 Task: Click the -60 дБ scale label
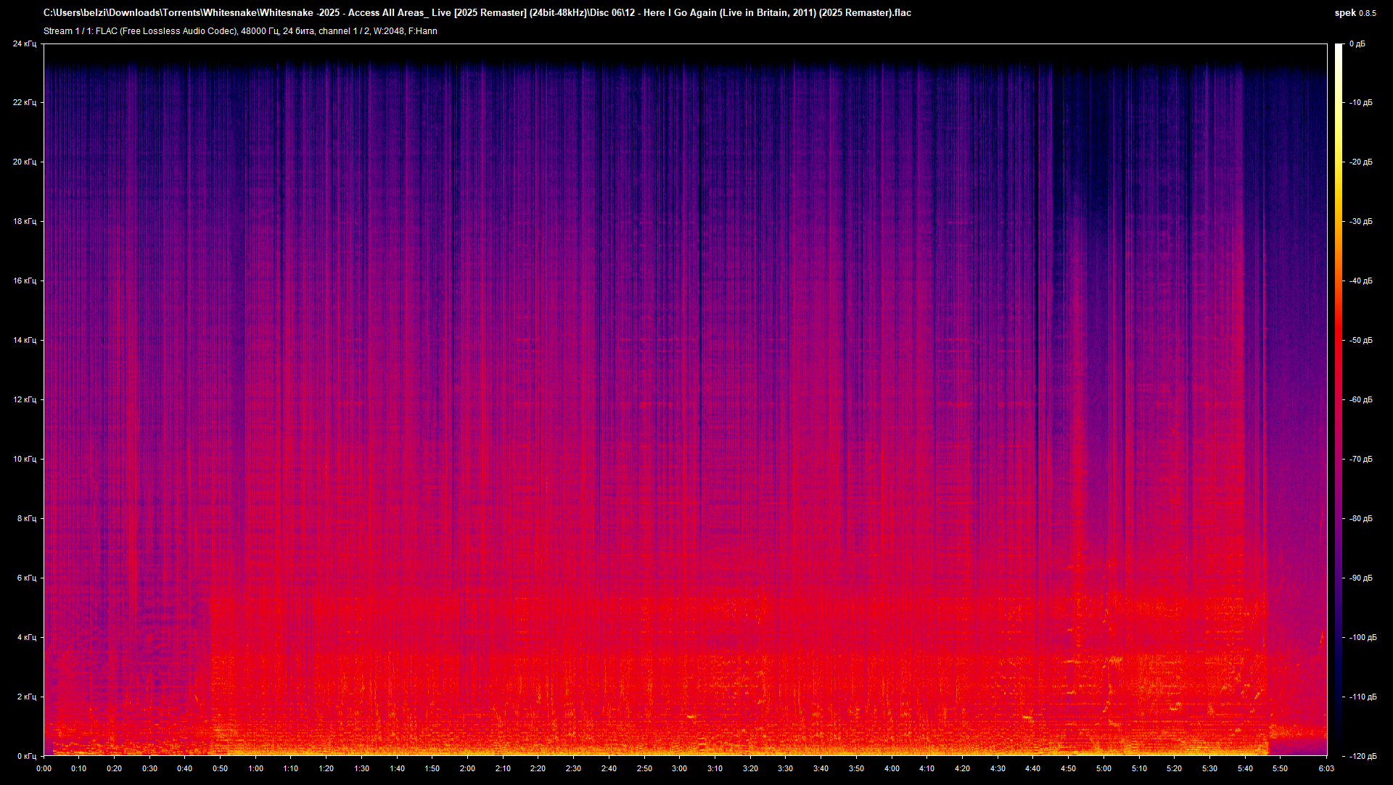coord(1361,400)
